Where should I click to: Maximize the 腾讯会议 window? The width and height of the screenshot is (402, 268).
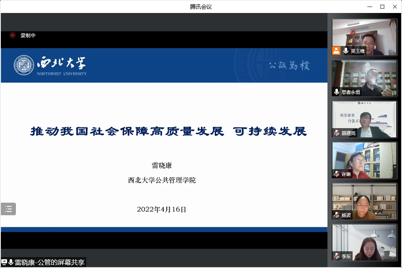tap(382, 7)
